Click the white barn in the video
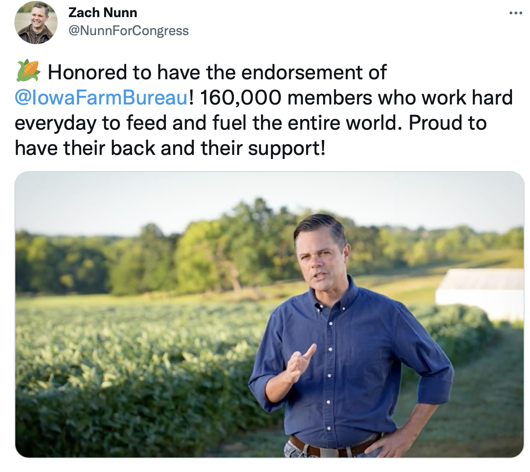Screen dimensions: 530x472 coord(480,293)
